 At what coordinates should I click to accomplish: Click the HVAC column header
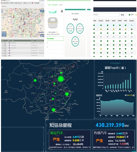(x=101, y=21)
